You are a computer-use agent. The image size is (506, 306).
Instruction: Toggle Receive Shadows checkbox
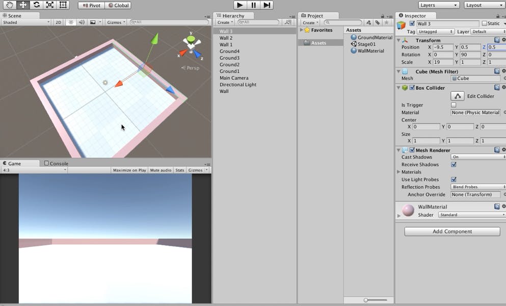point(454,164)
